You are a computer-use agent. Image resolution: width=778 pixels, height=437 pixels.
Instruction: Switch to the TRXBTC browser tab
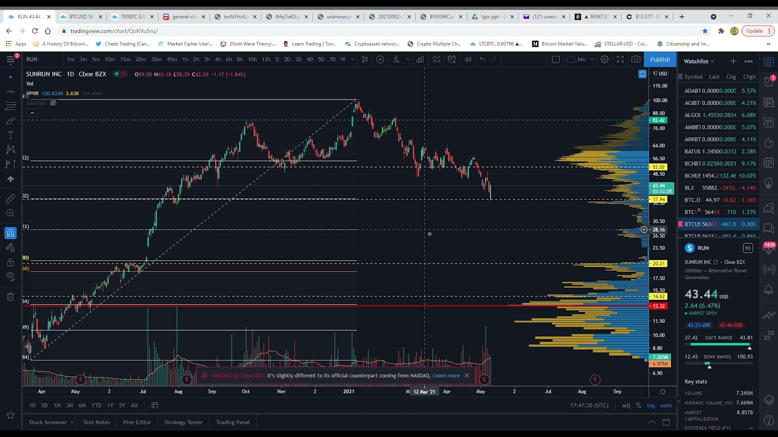tap(131, 16)
